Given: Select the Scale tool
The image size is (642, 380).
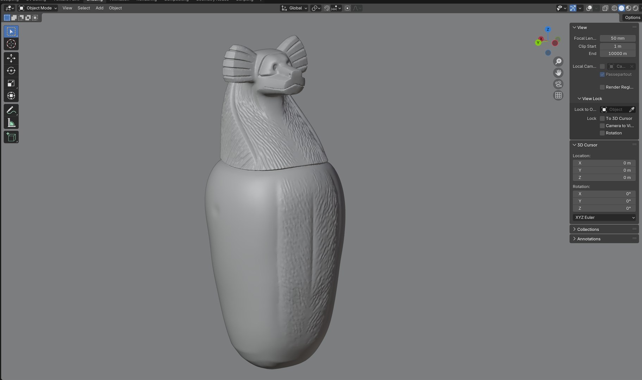Looking at the screenshot, I should tap(11, 83).
